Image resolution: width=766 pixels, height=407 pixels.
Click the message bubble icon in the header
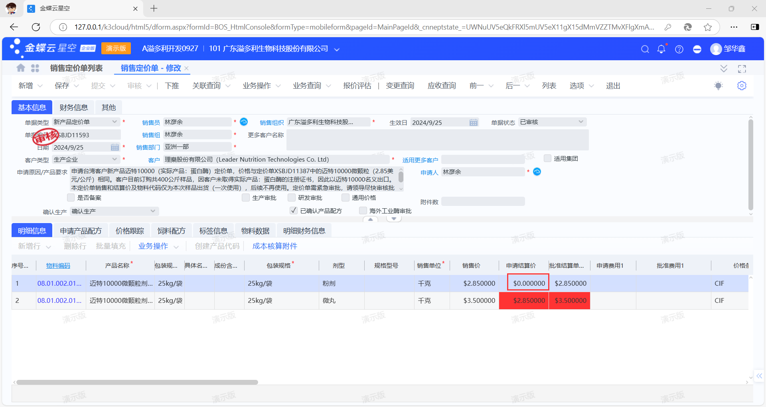point(697,49)
